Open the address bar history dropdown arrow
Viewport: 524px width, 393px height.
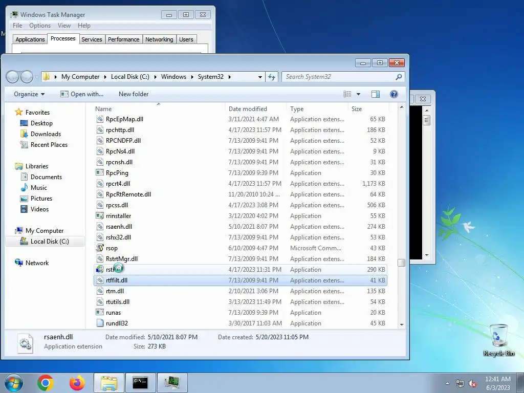pyautogui.click(x=260, y=77)
